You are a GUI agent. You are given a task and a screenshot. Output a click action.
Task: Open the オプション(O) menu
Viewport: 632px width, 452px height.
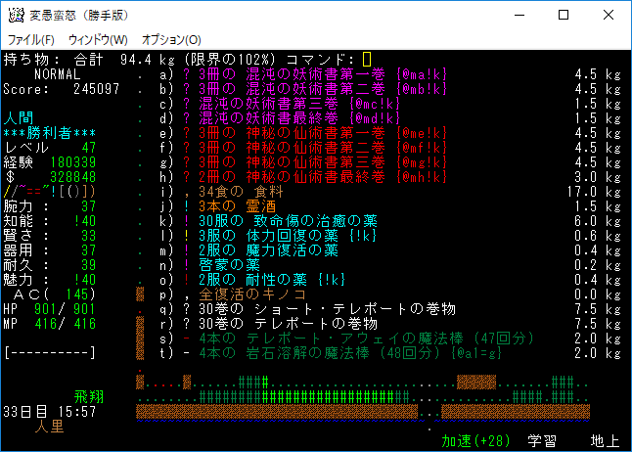pos(171,39)
